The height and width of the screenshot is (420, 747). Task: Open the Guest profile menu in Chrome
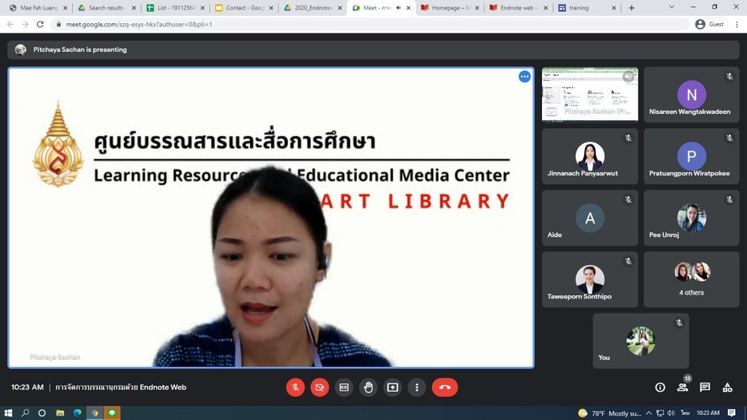711,24
